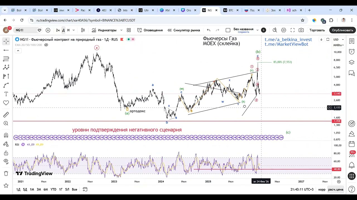357x200 pixels.
Task: Open the apps grid round button
Action: coord(352,176)
